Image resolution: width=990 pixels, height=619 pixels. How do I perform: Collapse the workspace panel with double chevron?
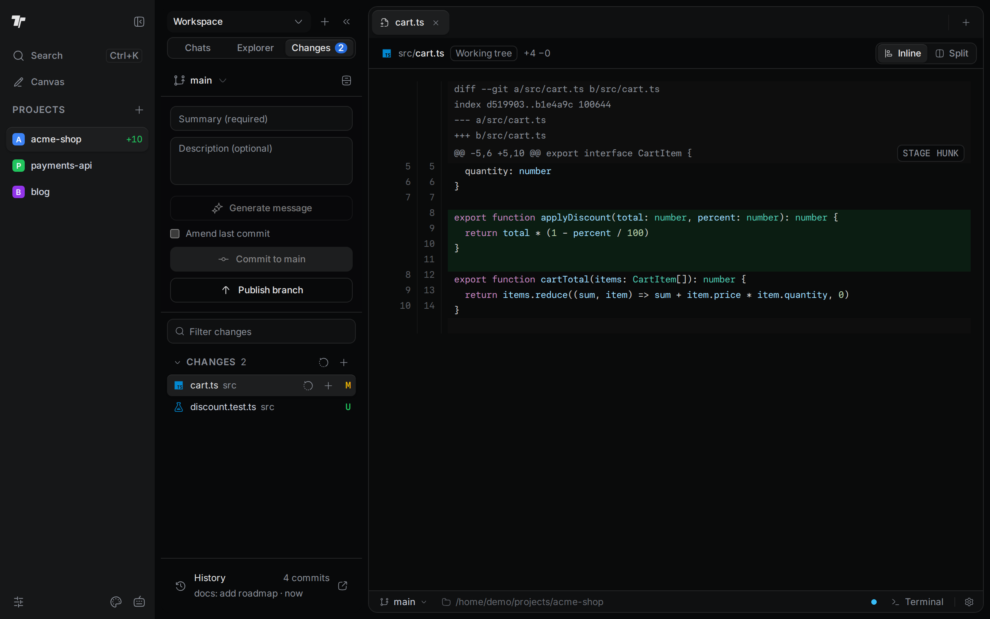click(x=346, y=22)
